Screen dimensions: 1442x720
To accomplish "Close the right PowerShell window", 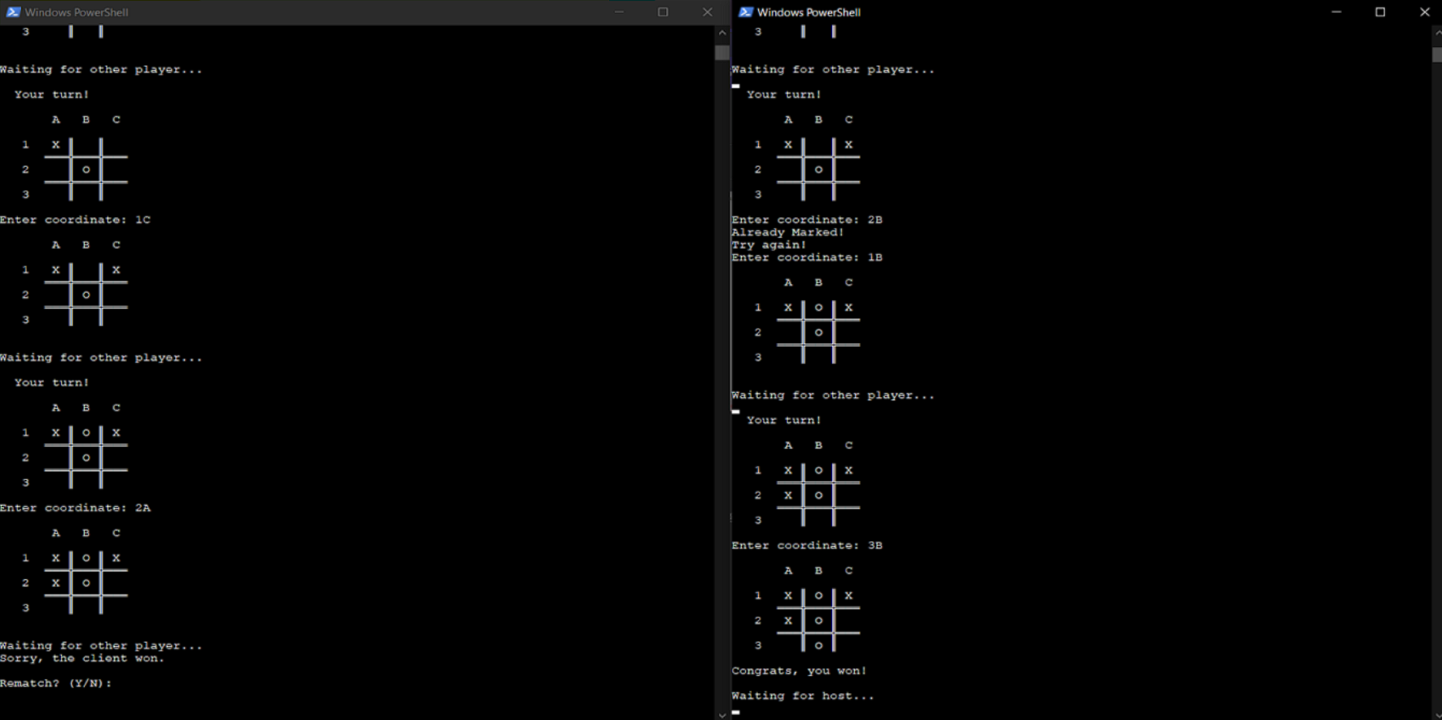I will [x=1424, y=12].
